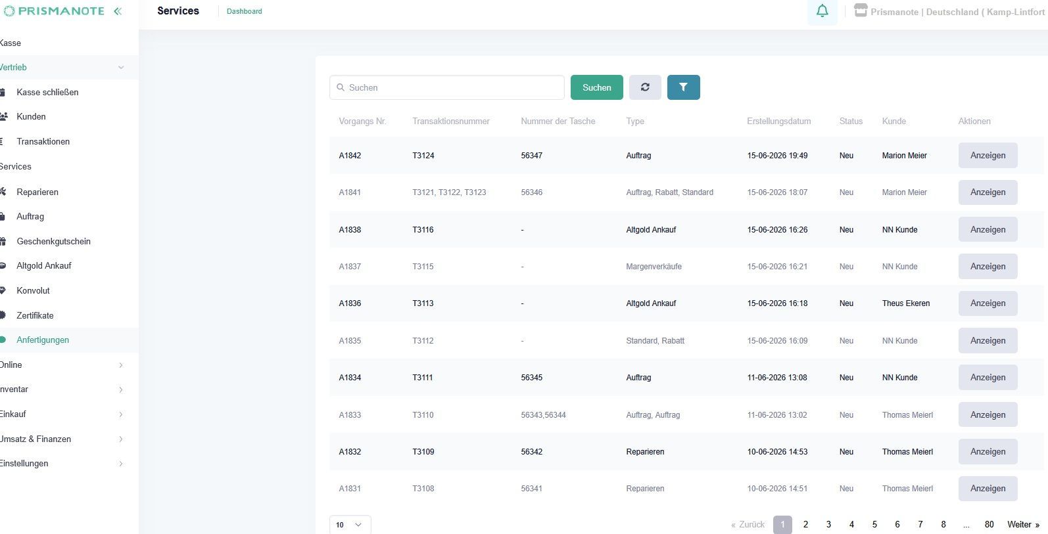Click the Prismanote logo
This screenshot has height=534, width=1048.
55,11
